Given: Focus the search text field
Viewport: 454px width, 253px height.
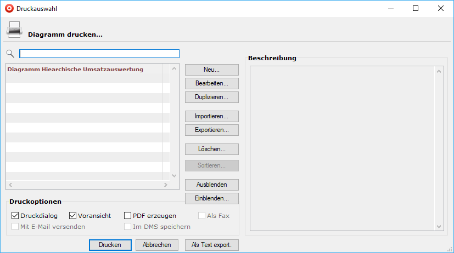Looking at the screenshot, I should tap(99, 54).
